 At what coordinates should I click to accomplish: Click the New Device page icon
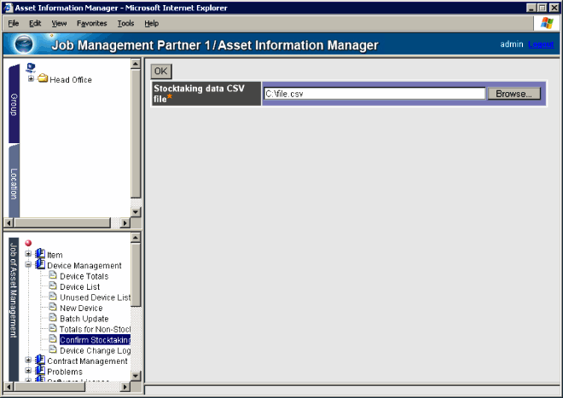click(53, 307)
